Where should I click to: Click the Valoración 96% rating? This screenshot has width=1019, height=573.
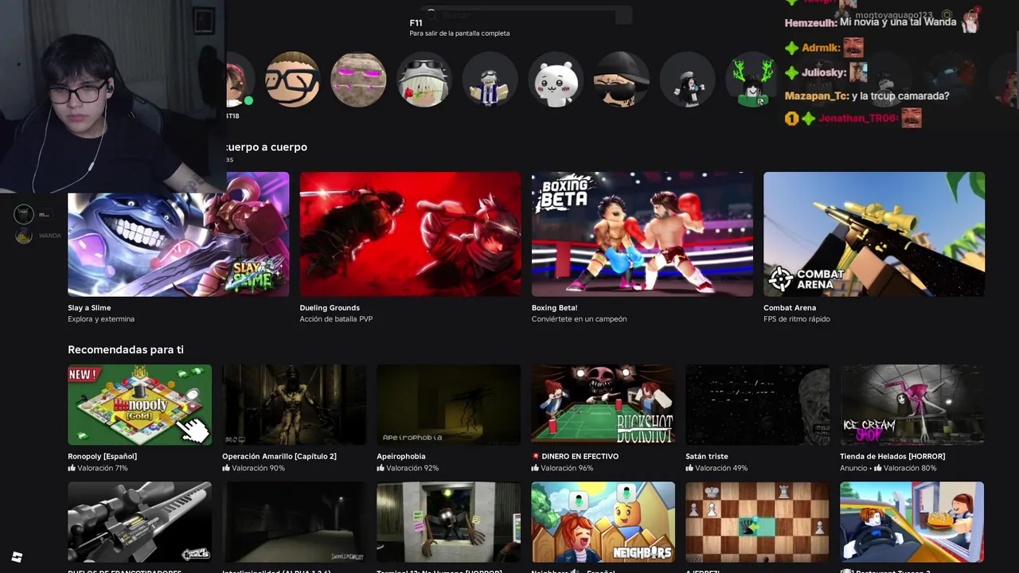pos(562,468)
